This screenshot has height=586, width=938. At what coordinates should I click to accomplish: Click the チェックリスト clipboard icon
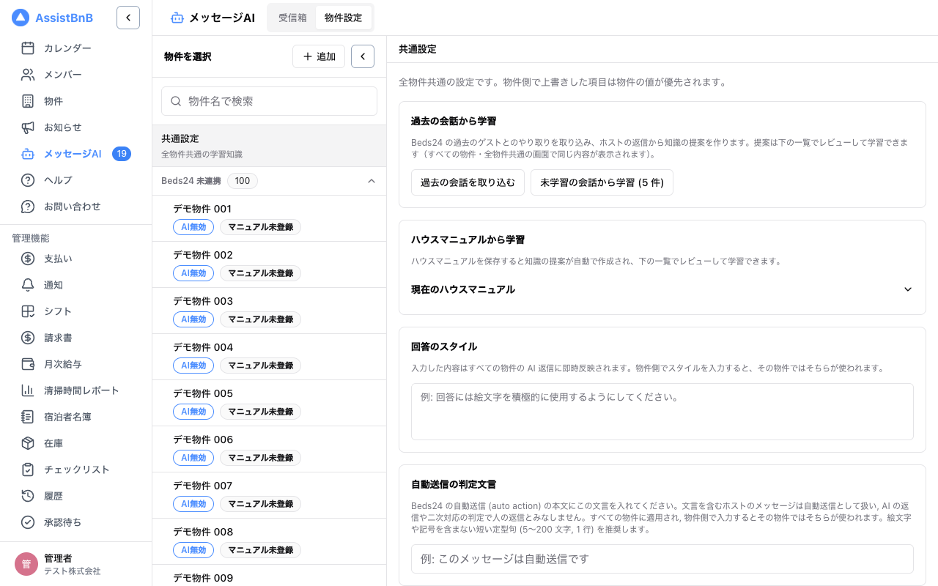28,470
